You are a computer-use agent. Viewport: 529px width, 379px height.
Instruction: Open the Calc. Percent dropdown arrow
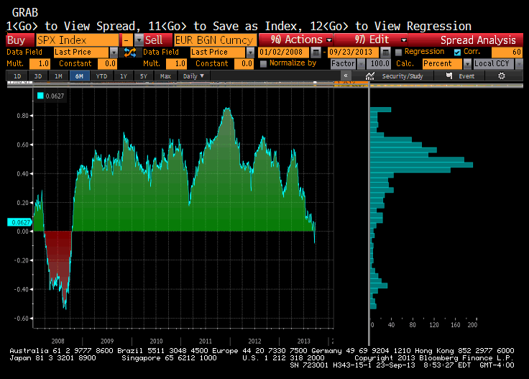pyautogui.click(x=467, y=63)
